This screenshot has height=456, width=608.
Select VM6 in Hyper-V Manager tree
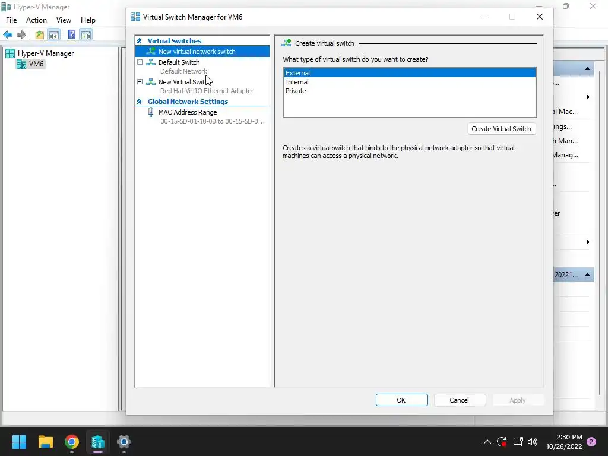(36, 64)
